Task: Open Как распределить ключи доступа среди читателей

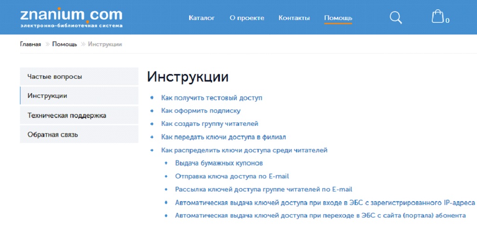Action: pos(244,150)
